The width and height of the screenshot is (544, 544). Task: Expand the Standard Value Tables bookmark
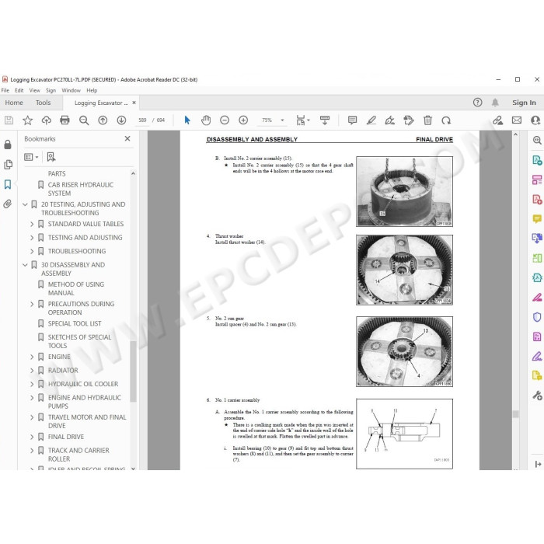click(32, 224)
